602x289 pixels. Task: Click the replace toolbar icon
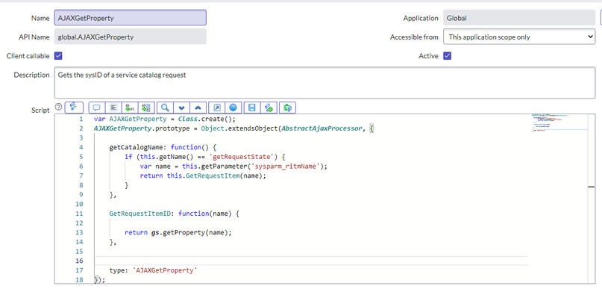pyautogui.click(x=130, y=108)
